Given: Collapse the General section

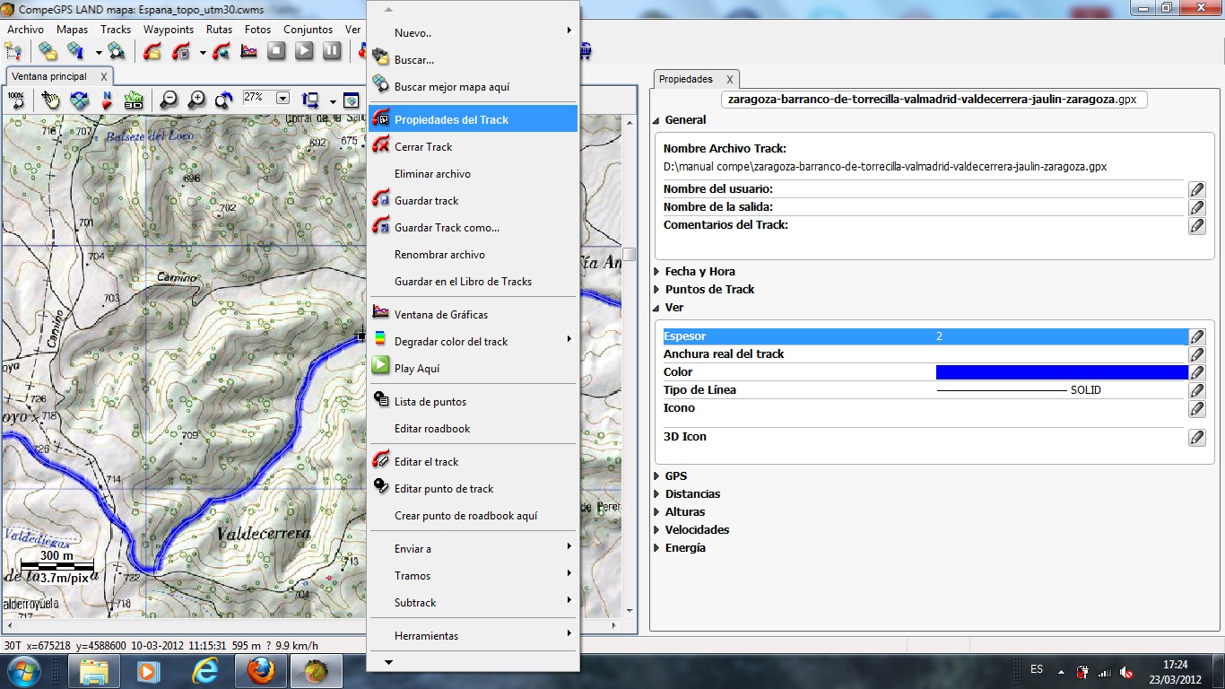Looking at the screenshot, I should 656,120.
